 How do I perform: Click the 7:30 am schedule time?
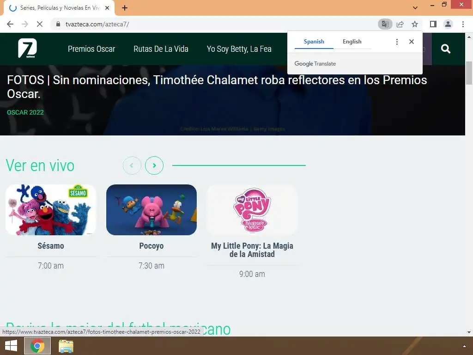[152, 266]
